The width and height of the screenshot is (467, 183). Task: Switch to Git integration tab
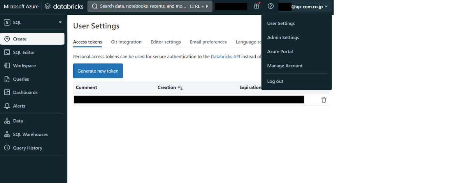click(126, 42)
